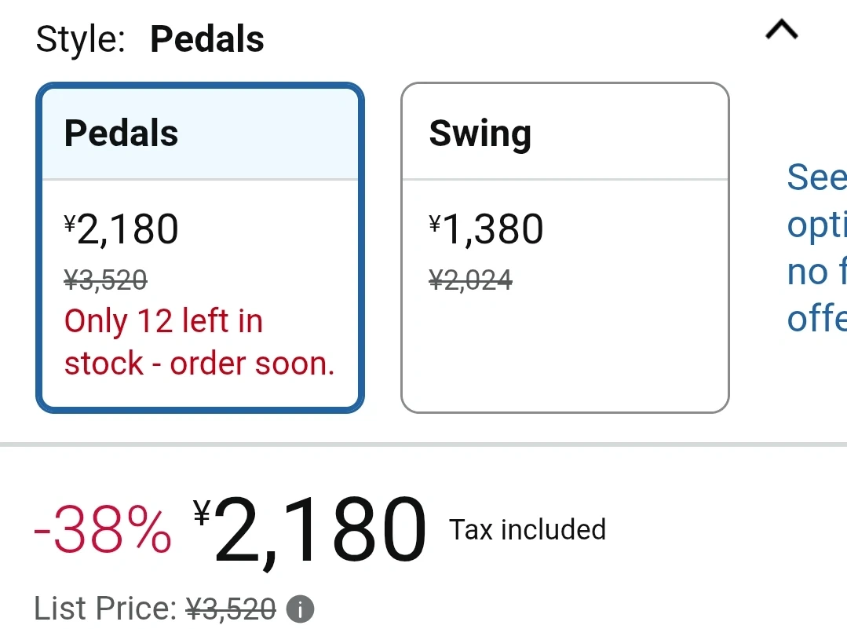This screenshot has height=629, width=847.
Task: Click the crossed-out ¥2,024 Swing price
Action: coord(470,279)
